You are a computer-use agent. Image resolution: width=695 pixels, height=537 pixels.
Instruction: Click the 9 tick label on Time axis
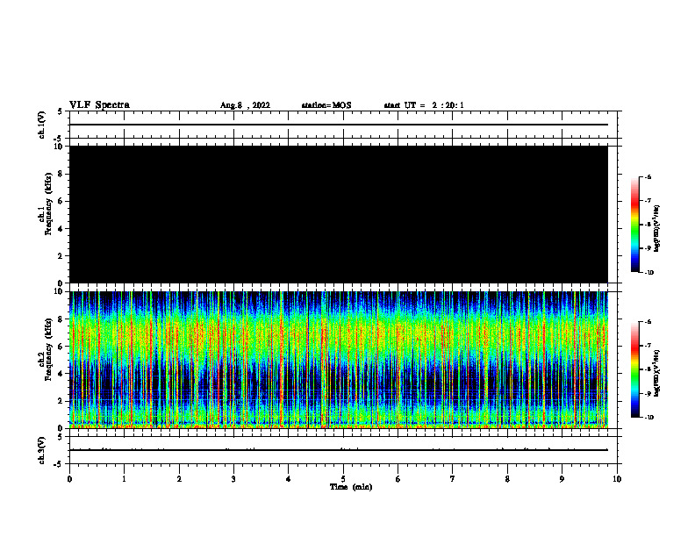562,479
